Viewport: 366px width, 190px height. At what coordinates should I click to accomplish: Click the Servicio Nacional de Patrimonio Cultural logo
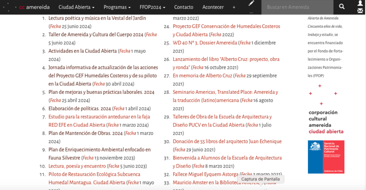[x=326, y=157]
